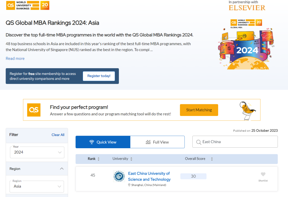Screen dimensions: 288x197
Task: Switch to the Full View tab
Action: click(x=157, y=142)
